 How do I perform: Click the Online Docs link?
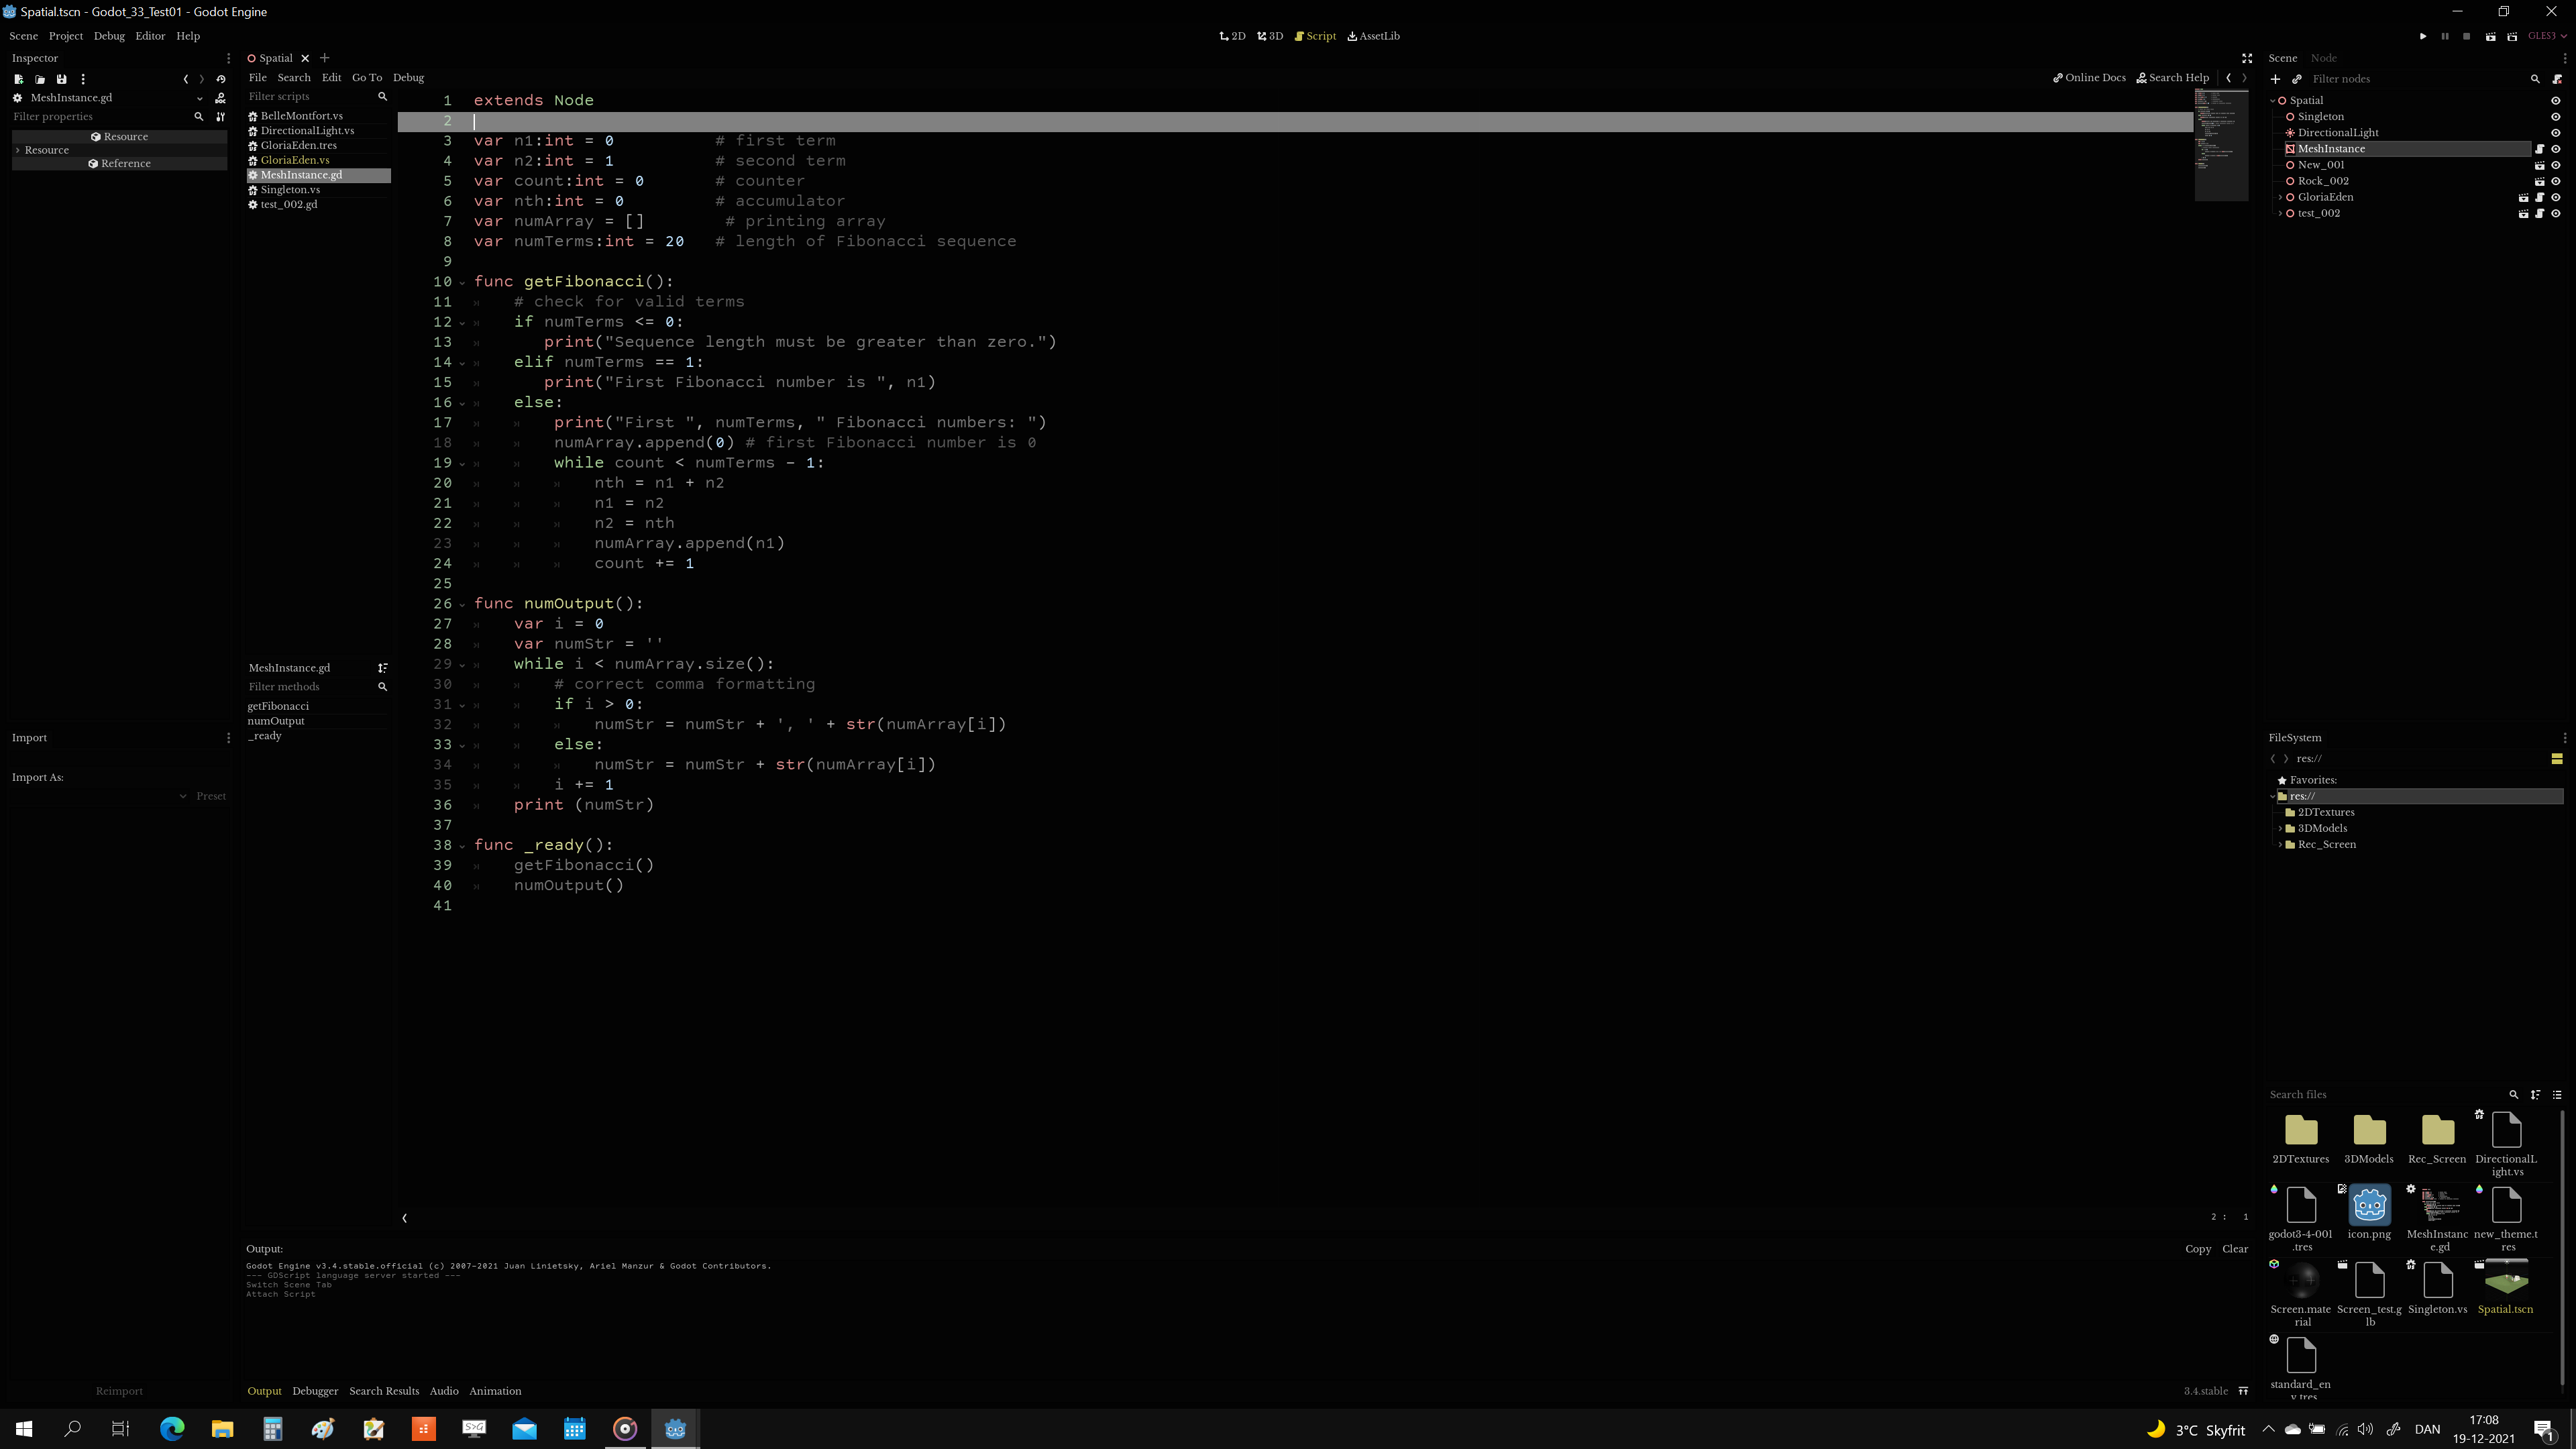[x=2089, y=77]
